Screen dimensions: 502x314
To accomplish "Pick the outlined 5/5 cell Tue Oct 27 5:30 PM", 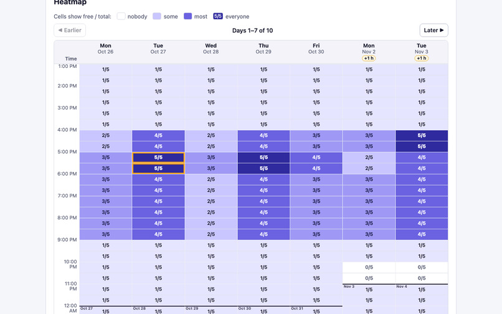I will pyautogui.click(x=158, y=168).
